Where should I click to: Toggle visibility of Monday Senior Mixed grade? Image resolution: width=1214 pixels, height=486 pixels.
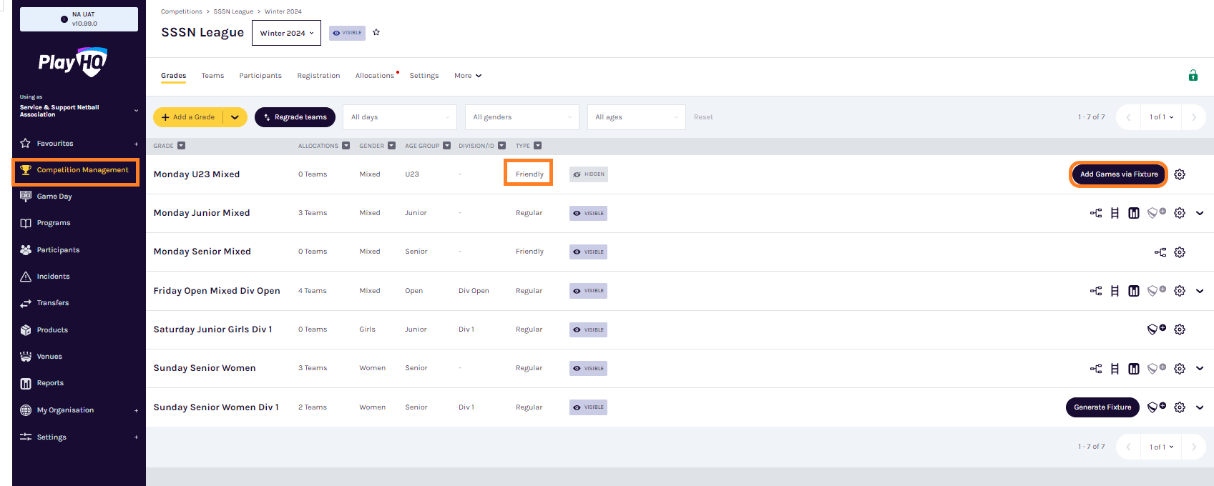[x=588, y=252]
